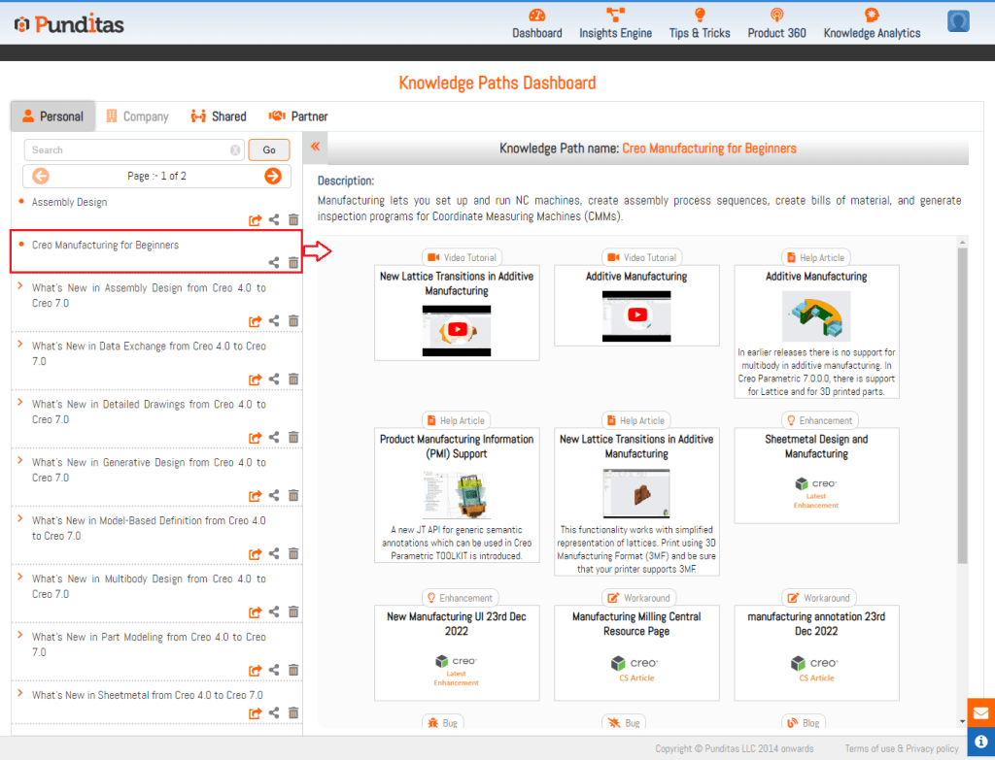This screenshot has height=760, width=995.
Task: Switch to the Company tab
Action: [x=137, y=116]
